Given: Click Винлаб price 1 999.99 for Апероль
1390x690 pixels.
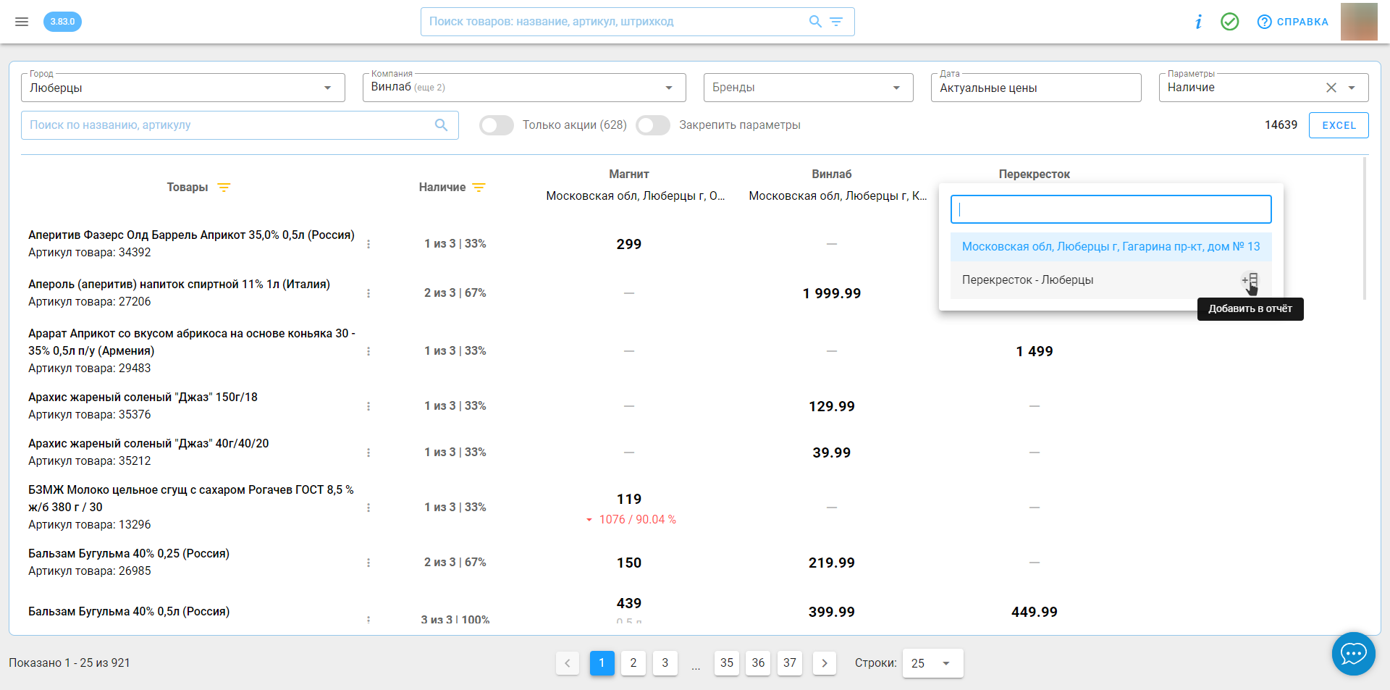Looking at the screenshot, I should click(832, 293).
